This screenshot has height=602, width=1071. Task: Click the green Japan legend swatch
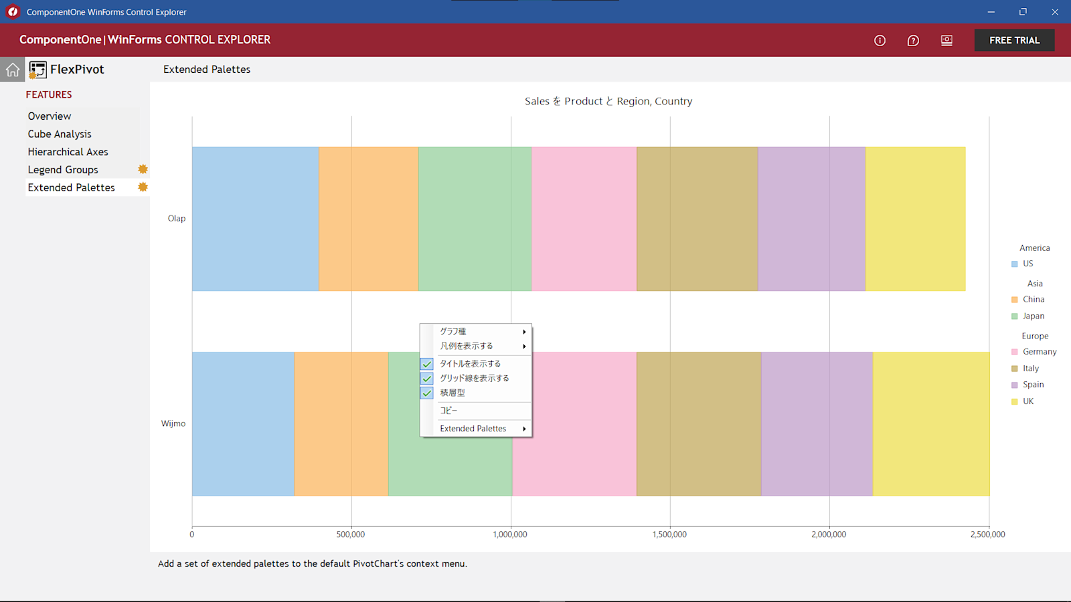click(1015, 316)
